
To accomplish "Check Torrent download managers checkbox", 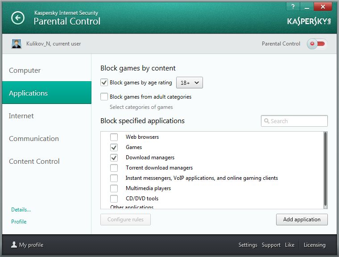I will pyautogui.click(x=114, y=168).
